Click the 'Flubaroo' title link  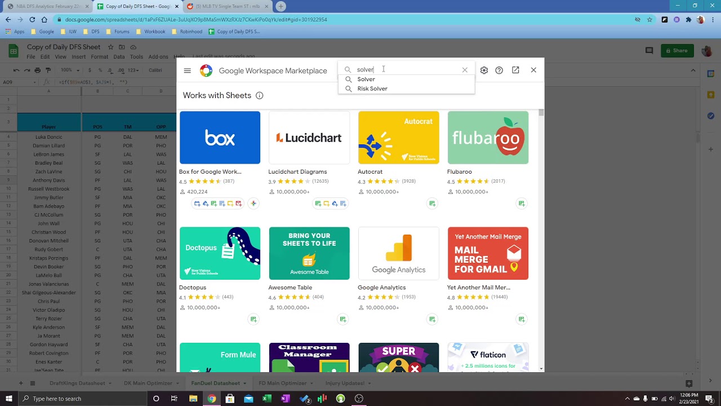coord(460,171)
